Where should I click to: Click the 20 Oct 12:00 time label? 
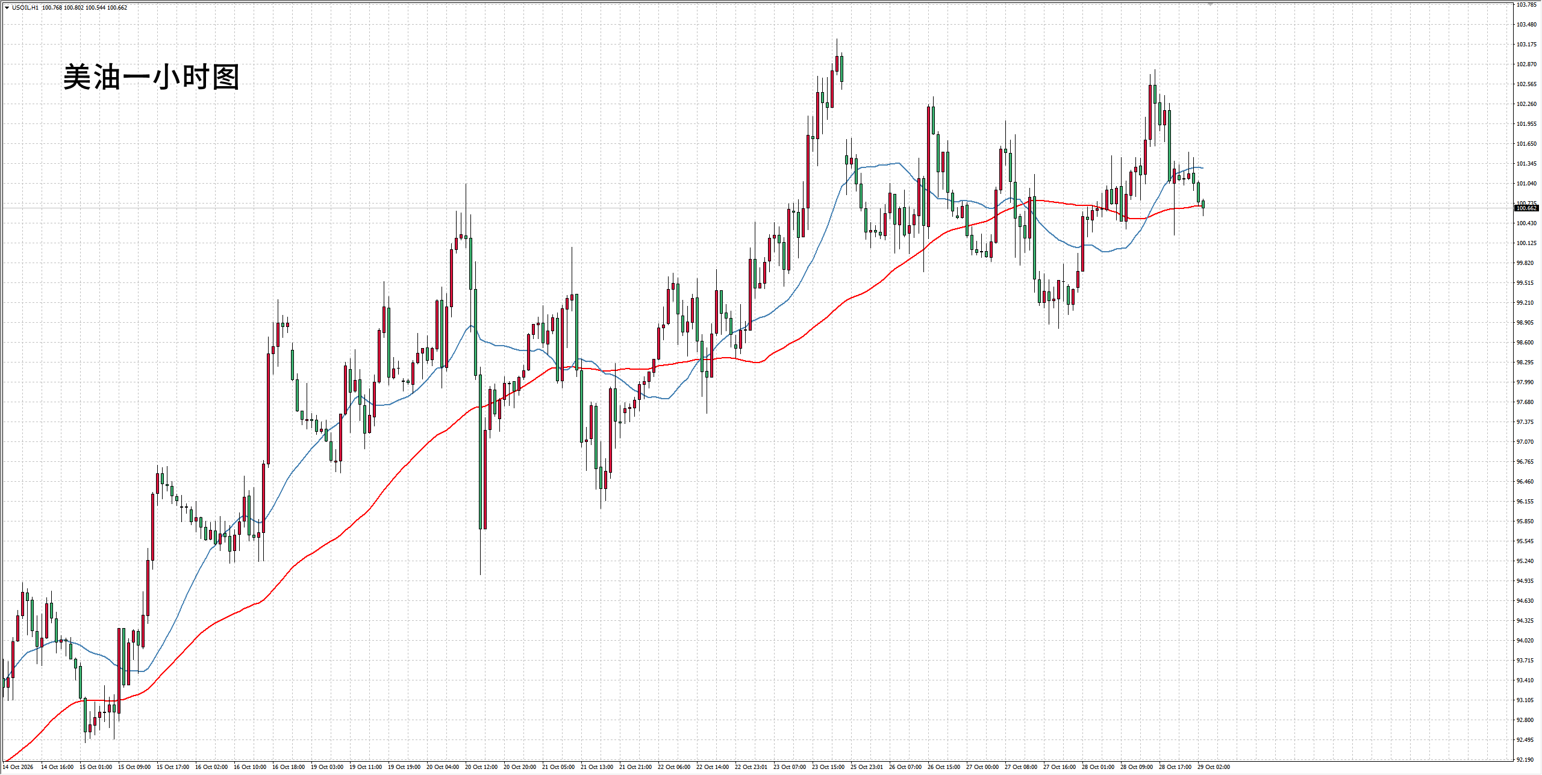[x=481, y=767]
